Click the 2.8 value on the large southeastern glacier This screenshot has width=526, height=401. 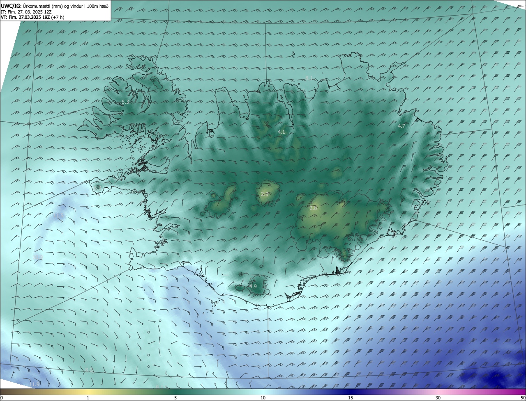click(313, 208)
